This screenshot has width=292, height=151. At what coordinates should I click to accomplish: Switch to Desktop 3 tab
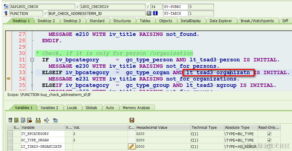pyautogui.click(x=72, y=21)
